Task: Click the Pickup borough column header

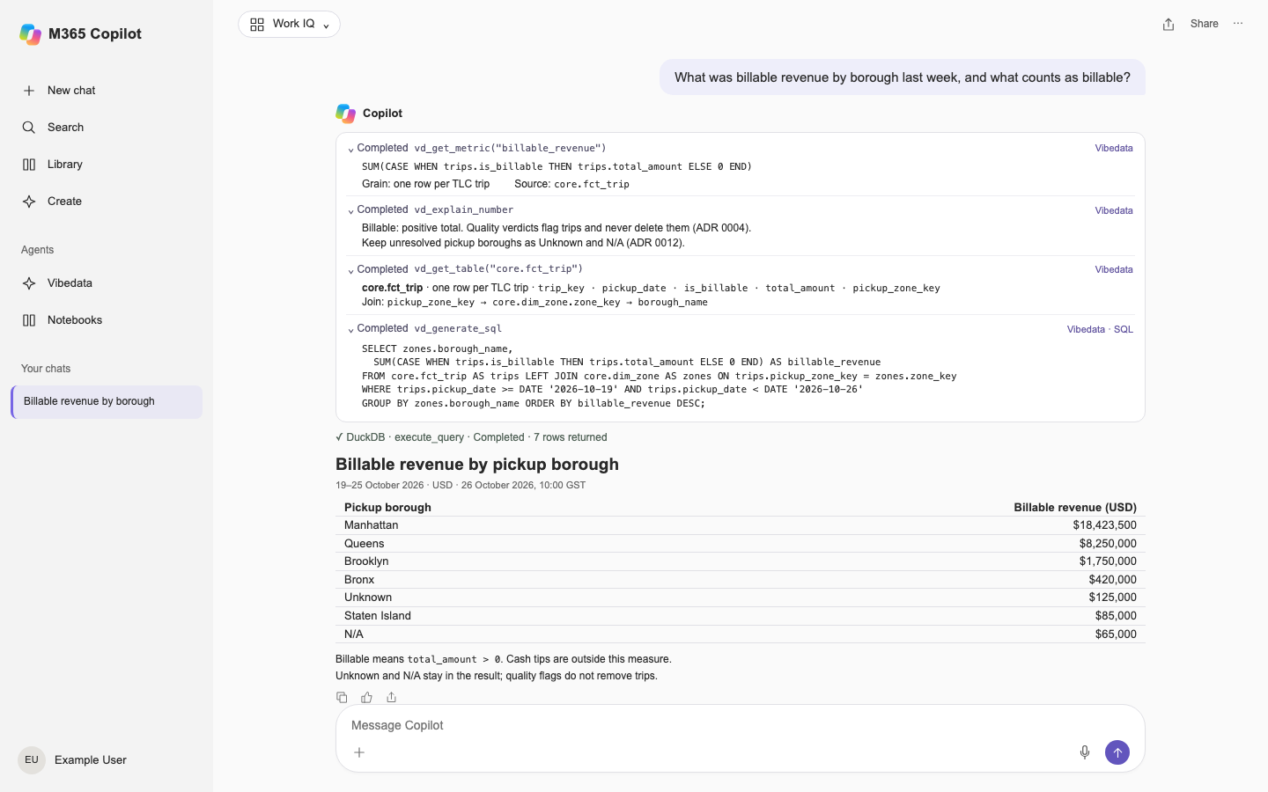Action: click(x=387, y=508)
